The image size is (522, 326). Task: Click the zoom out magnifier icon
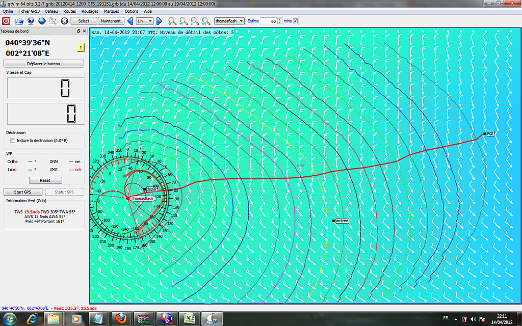tap(184, 21)
